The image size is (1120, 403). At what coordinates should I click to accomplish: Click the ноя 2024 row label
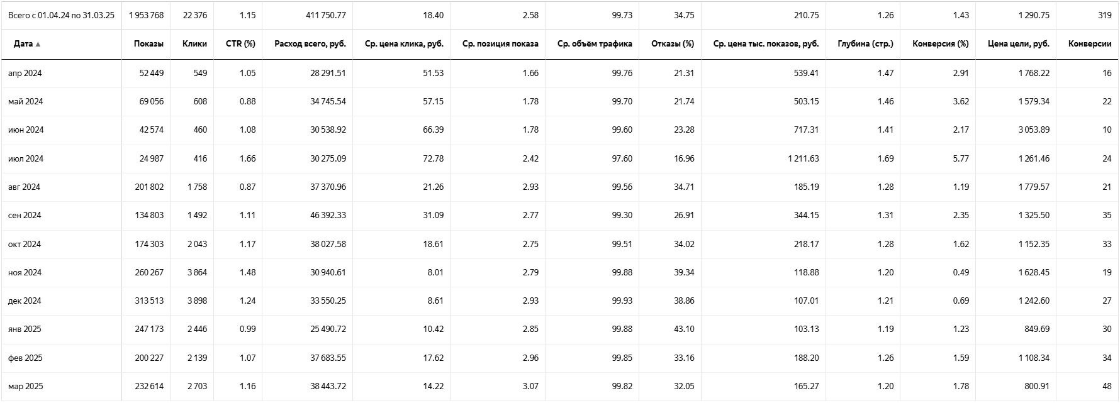[x=25, y=272]
